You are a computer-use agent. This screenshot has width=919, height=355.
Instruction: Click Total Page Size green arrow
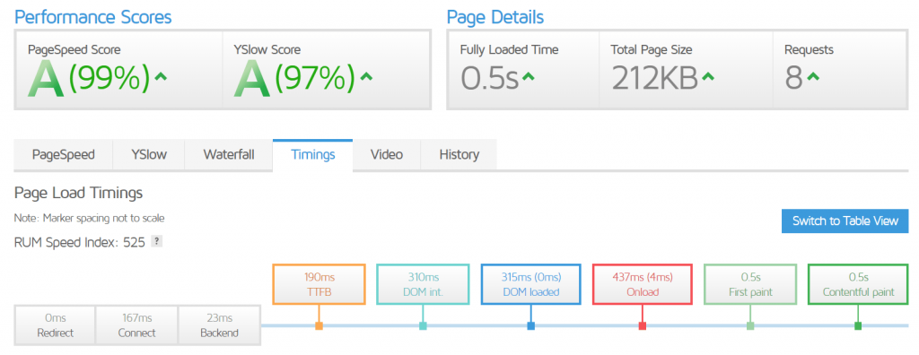[708, 76]
